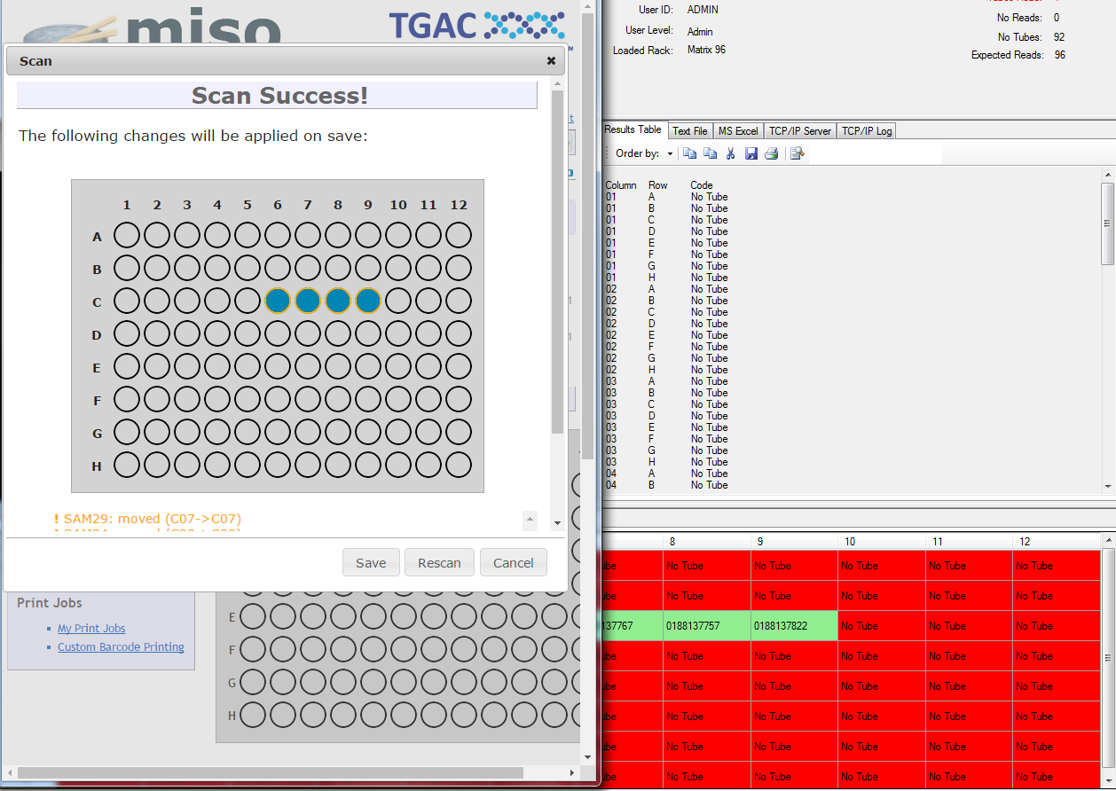Select the blue well C6 in the scan plate

[278, 301]
